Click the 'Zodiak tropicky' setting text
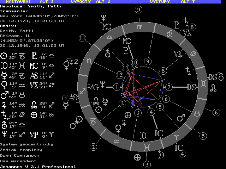 [x=21, y=150]
